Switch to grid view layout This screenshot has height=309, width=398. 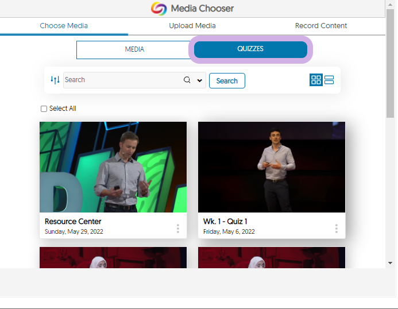(316, 80)
